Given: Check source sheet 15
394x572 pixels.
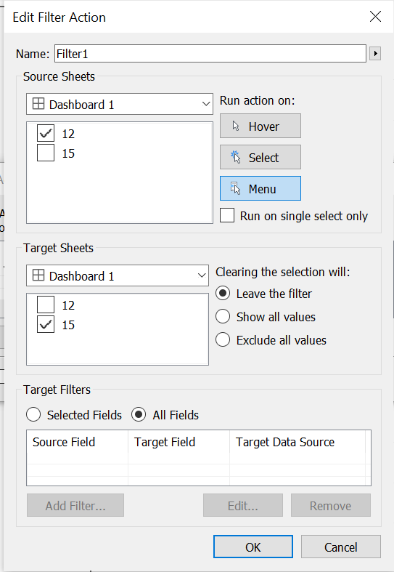Looking at the screenshot, I should 46,153.
